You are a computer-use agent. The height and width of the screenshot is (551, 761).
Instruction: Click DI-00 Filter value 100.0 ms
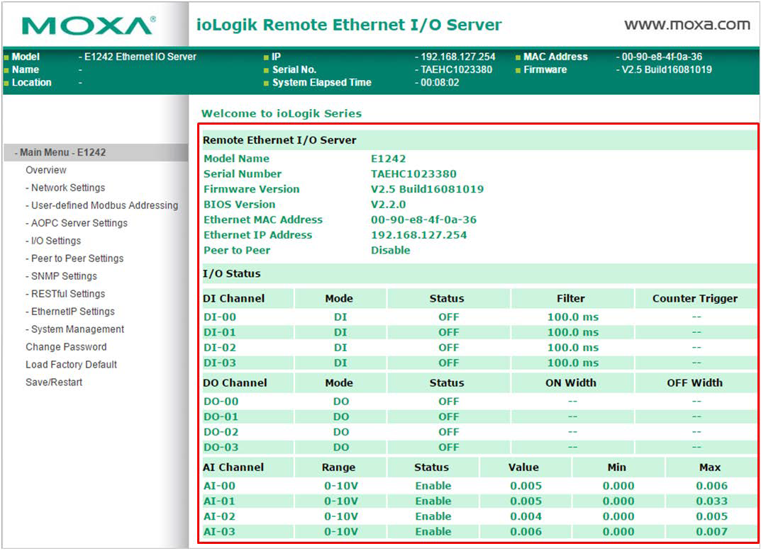[x=572, y=317]
